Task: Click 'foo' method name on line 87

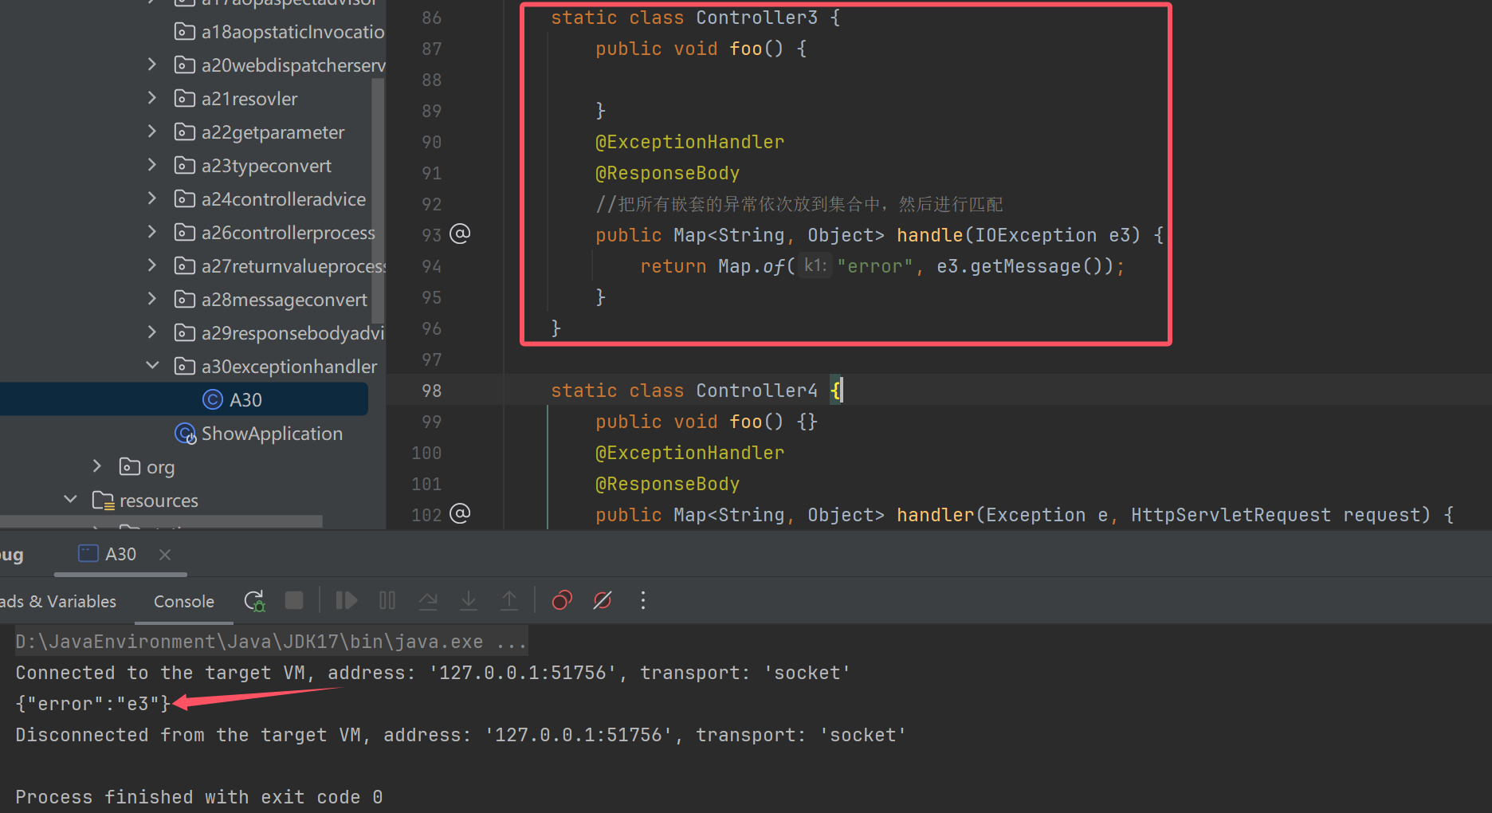Action: point(746,49)
